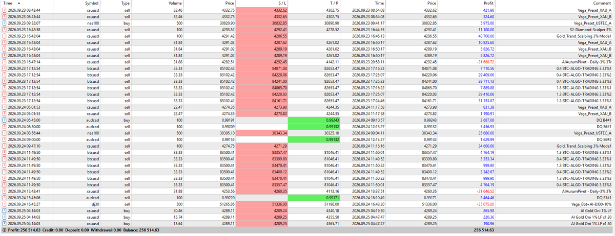Viewport: 615px width, 236px height.
Task: Click the Deposit: 0.00 status text
Action: pos(77,230)
